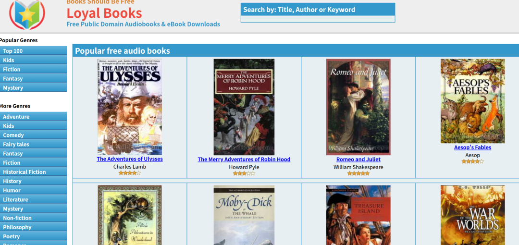519x245 pixels.
Task: Open the Adventure genre
Action: 33,117
